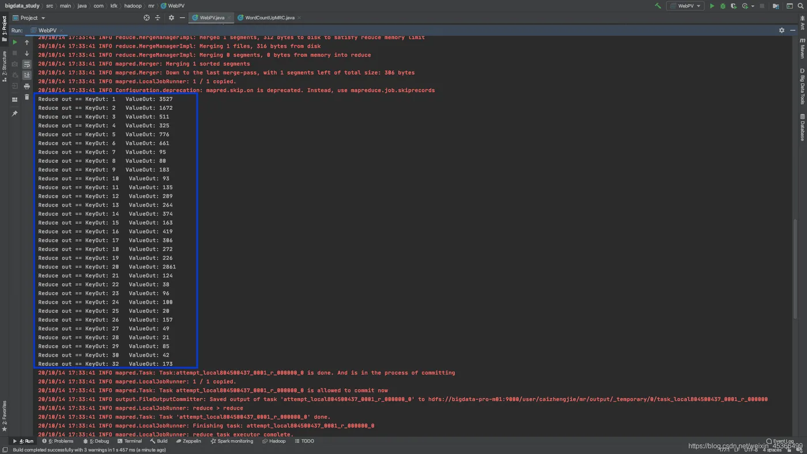
Task: Click the run anything icon in the top toolbar
Action: [790, 6]
